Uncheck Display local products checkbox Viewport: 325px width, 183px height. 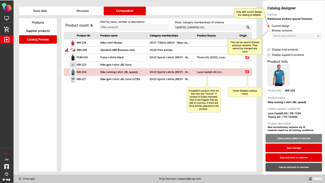point(269,50)
